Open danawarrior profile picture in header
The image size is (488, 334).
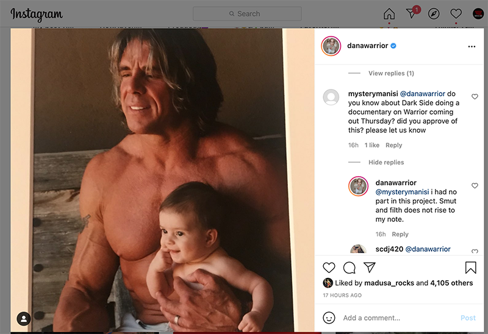click(331, 46)
